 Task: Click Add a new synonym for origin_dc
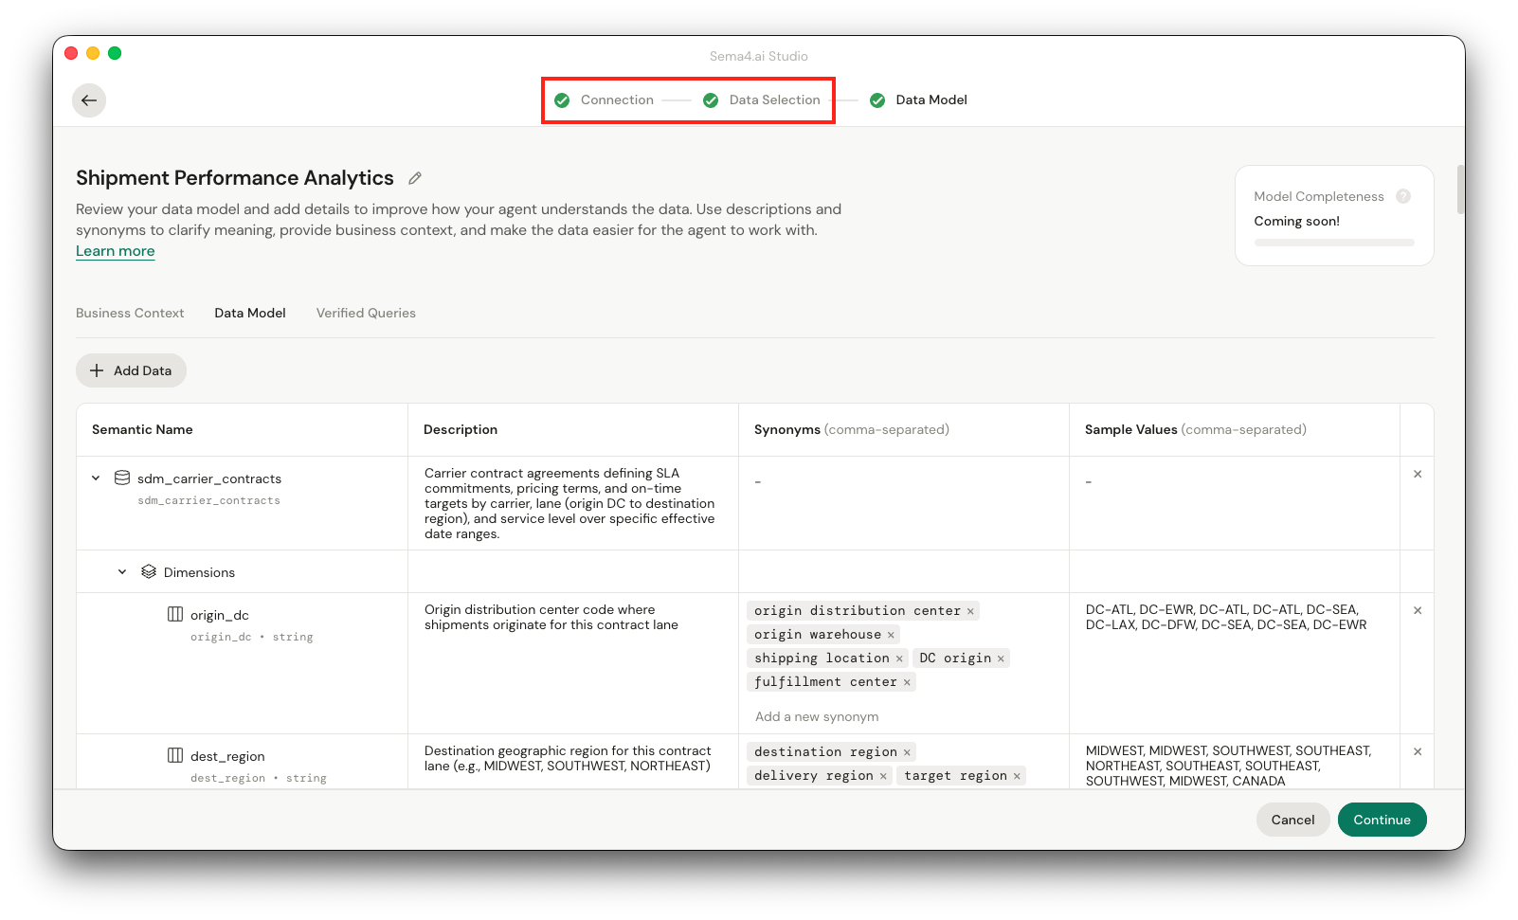816,716
